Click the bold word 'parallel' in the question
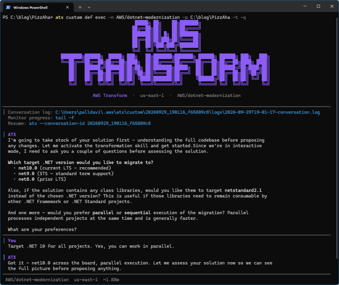 tap(103, 213)
